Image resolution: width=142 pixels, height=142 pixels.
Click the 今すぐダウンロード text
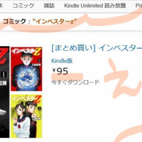pyautogui.click(x=75, y=82)
